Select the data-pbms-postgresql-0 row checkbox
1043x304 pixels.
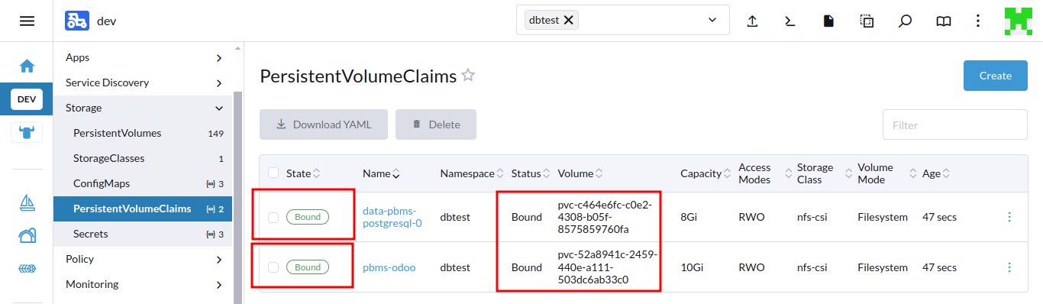coord(273,218)
